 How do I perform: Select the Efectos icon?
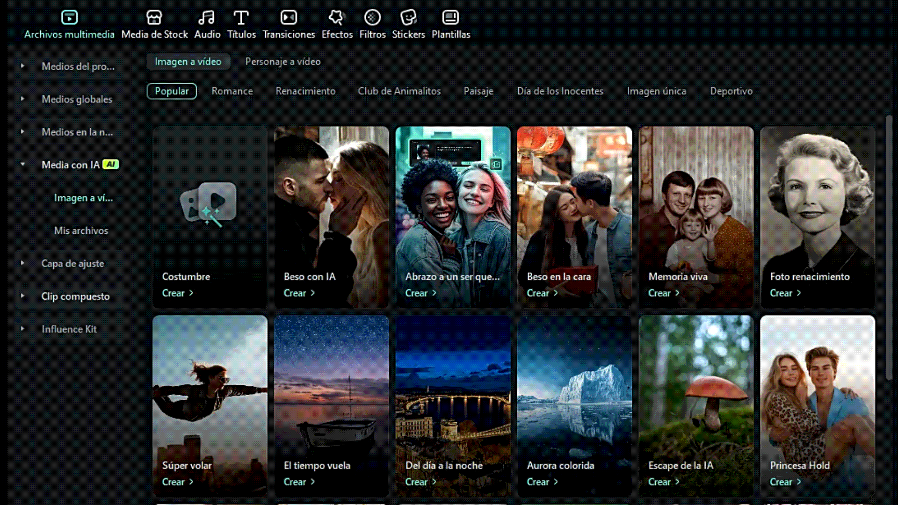pyautogui.click(x=337, y=18)
